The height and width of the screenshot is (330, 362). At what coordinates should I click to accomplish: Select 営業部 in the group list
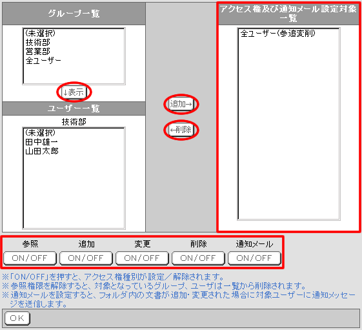click(x=74, y=52)
